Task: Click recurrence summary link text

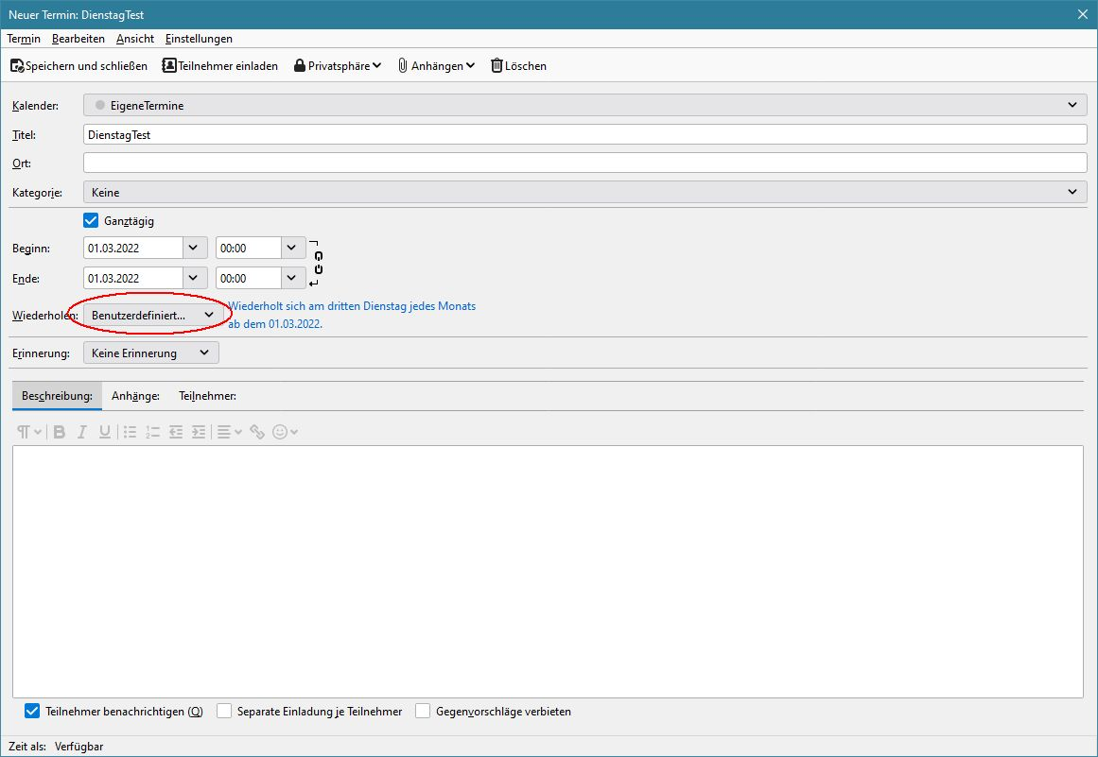Action: tap(352, 315)
